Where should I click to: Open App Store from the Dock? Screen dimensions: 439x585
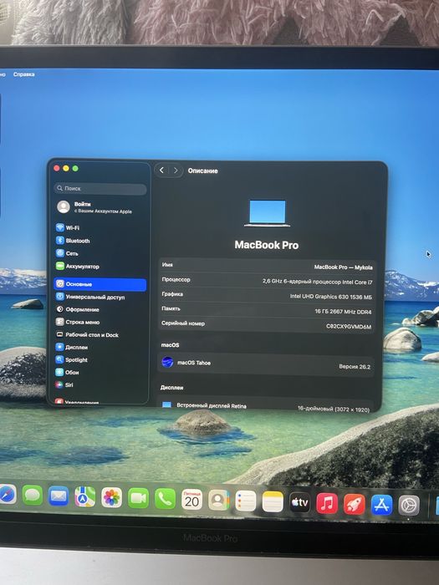pyautogui.click(x=381, y=505)
